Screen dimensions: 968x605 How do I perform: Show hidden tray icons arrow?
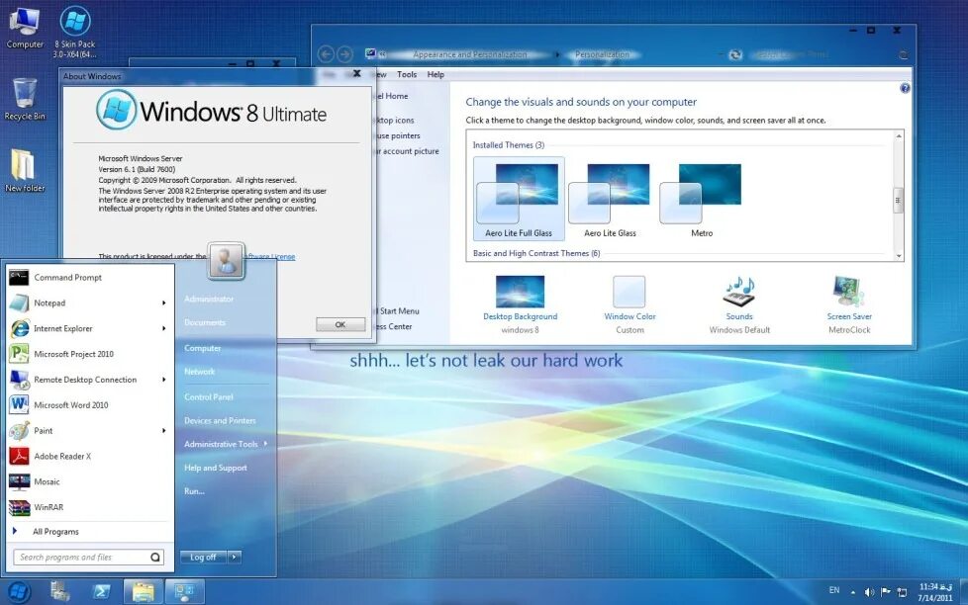point(853,593)
